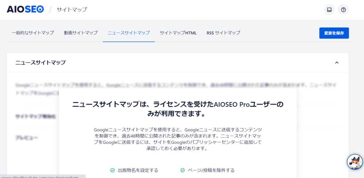Open the 動画サイトマップ tab
The width and height of the screenshot is (364, 178).
coord(81,33)
